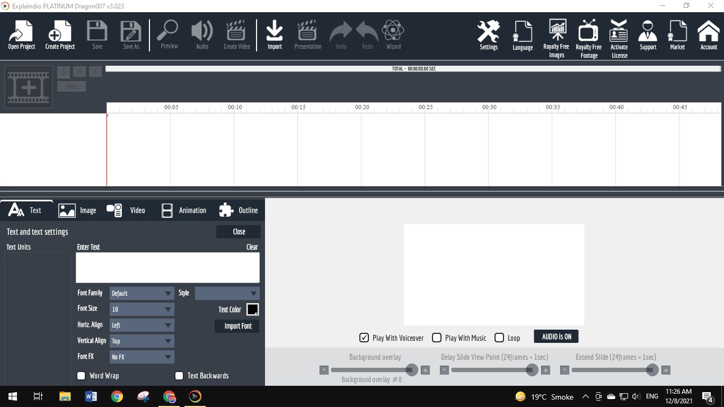
Task: Enable the Loop checkbox
Action: (x=499, y=338)
